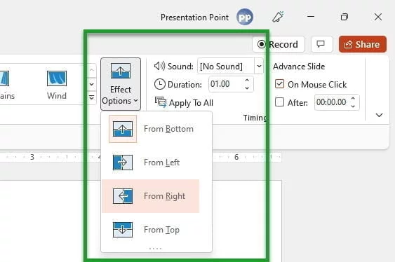Open the Effect Options dropdown
Screen dimensions: 395x262
121,84
